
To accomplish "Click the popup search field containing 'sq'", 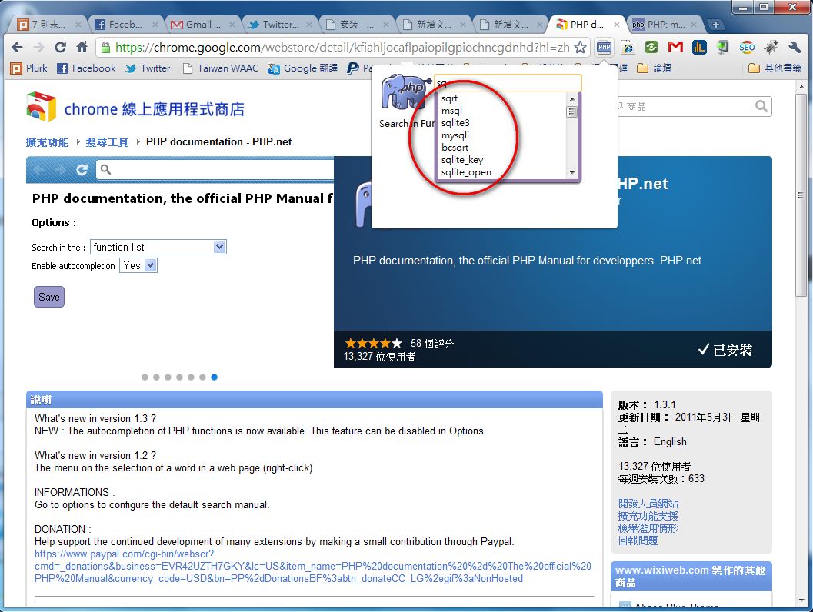I will click(x=508, y=83).
